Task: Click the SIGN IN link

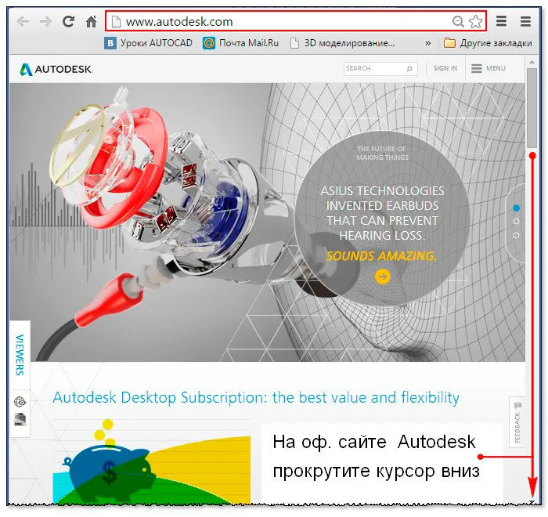Action: tap(445, 68)
